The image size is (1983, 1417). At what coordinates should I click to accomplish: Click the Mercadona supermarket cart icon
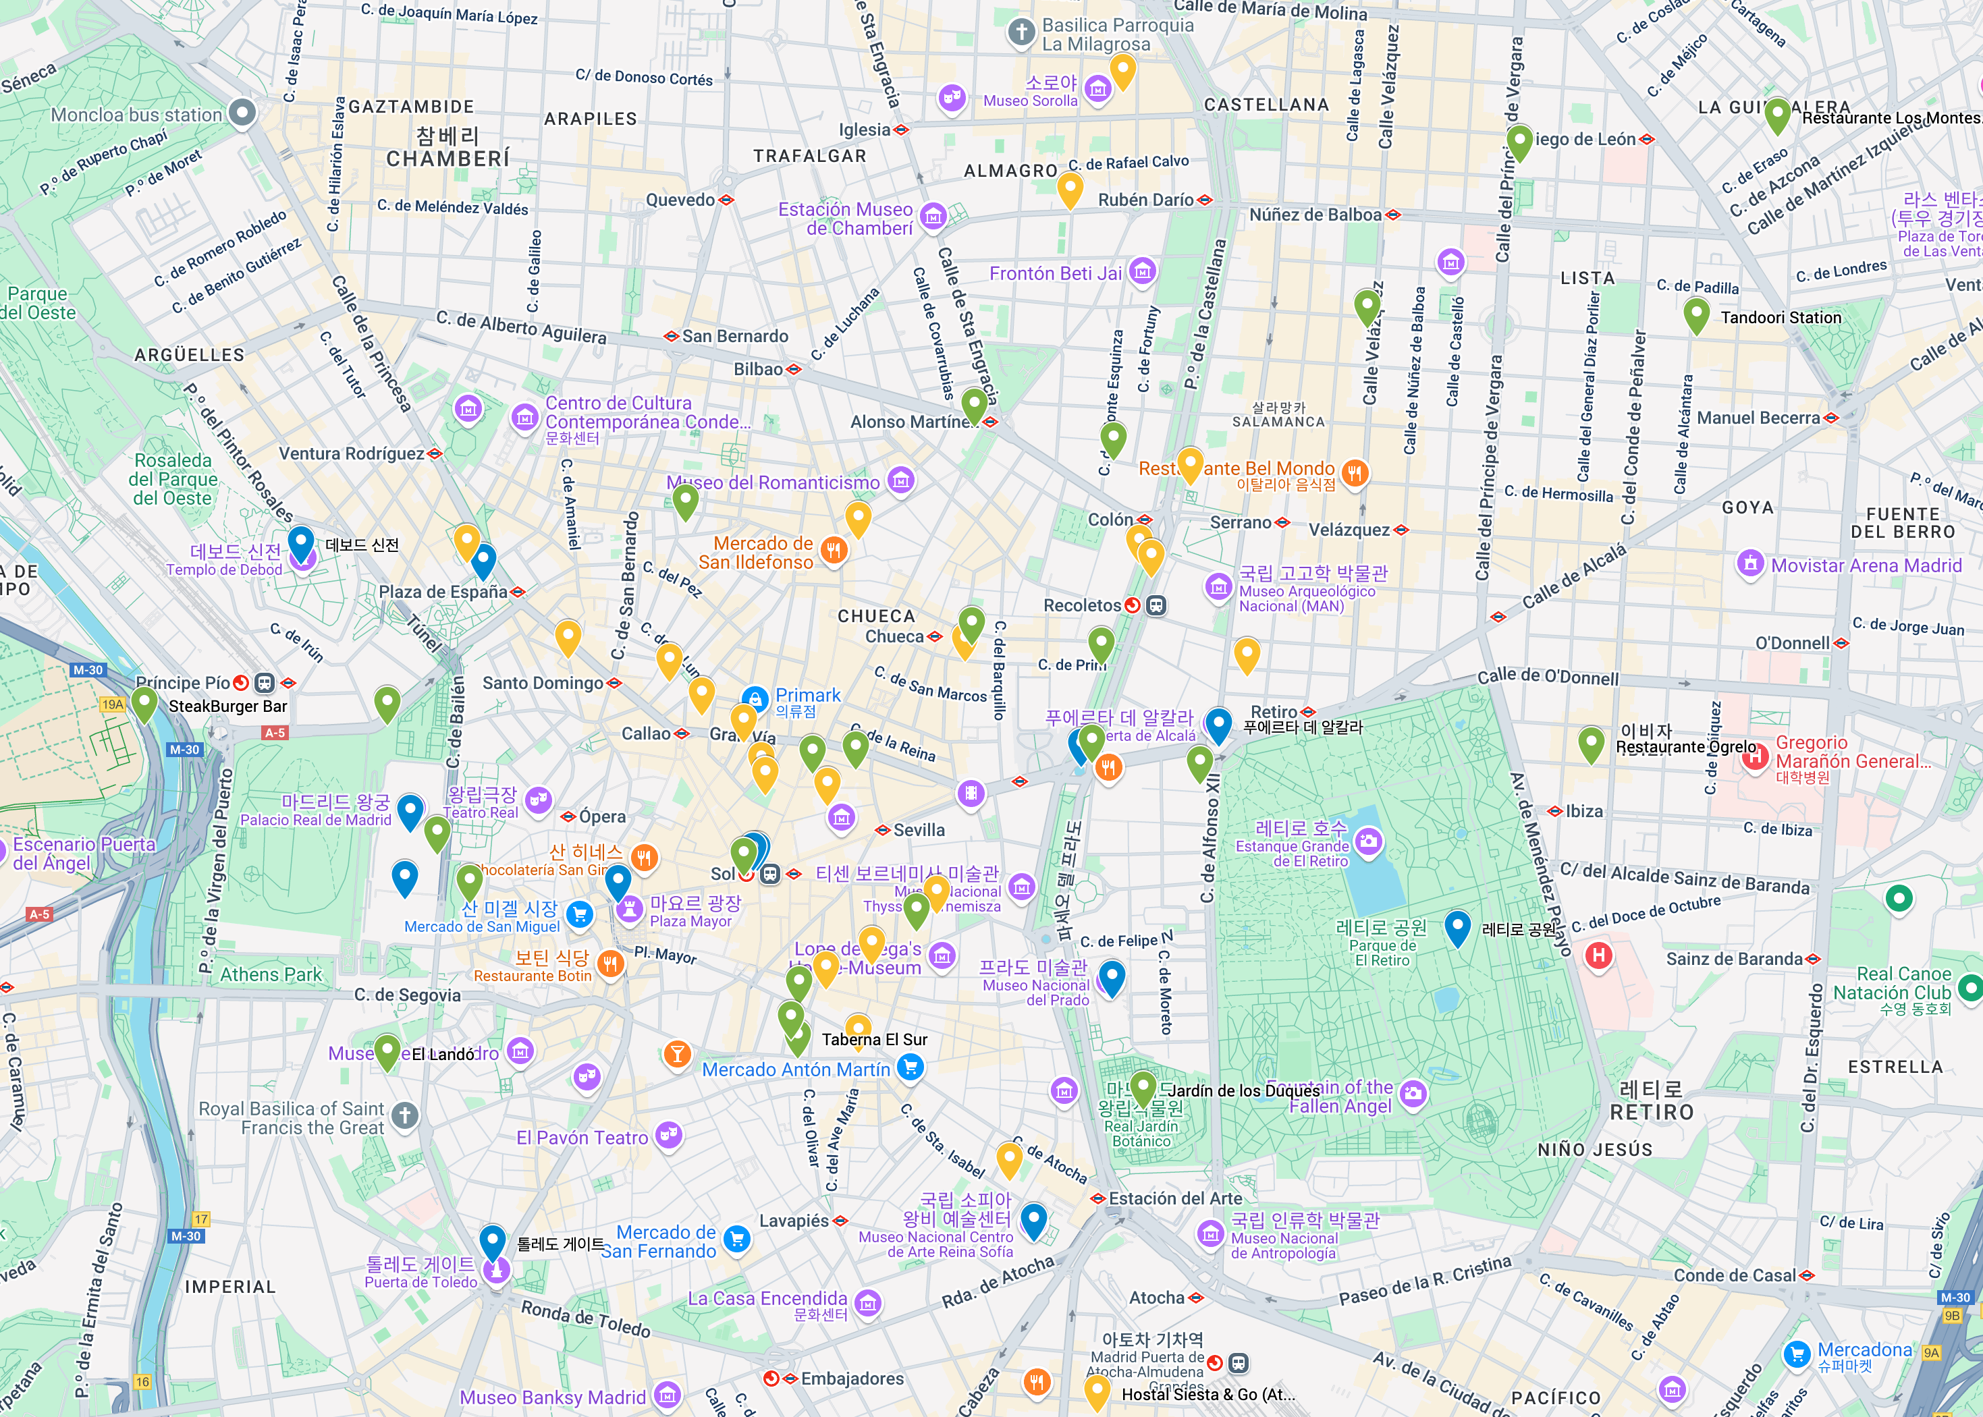tap(1796, 1354)
